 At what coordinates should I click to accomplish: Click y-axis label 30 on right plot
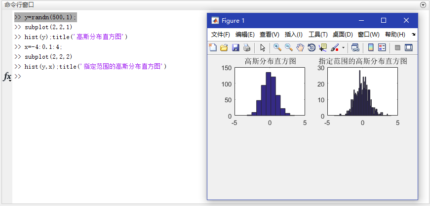point(321,68)
